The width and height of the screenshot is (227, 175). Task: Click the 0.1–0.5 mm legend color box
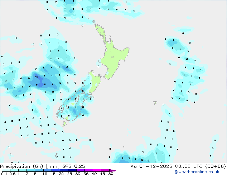coord(6,170)
